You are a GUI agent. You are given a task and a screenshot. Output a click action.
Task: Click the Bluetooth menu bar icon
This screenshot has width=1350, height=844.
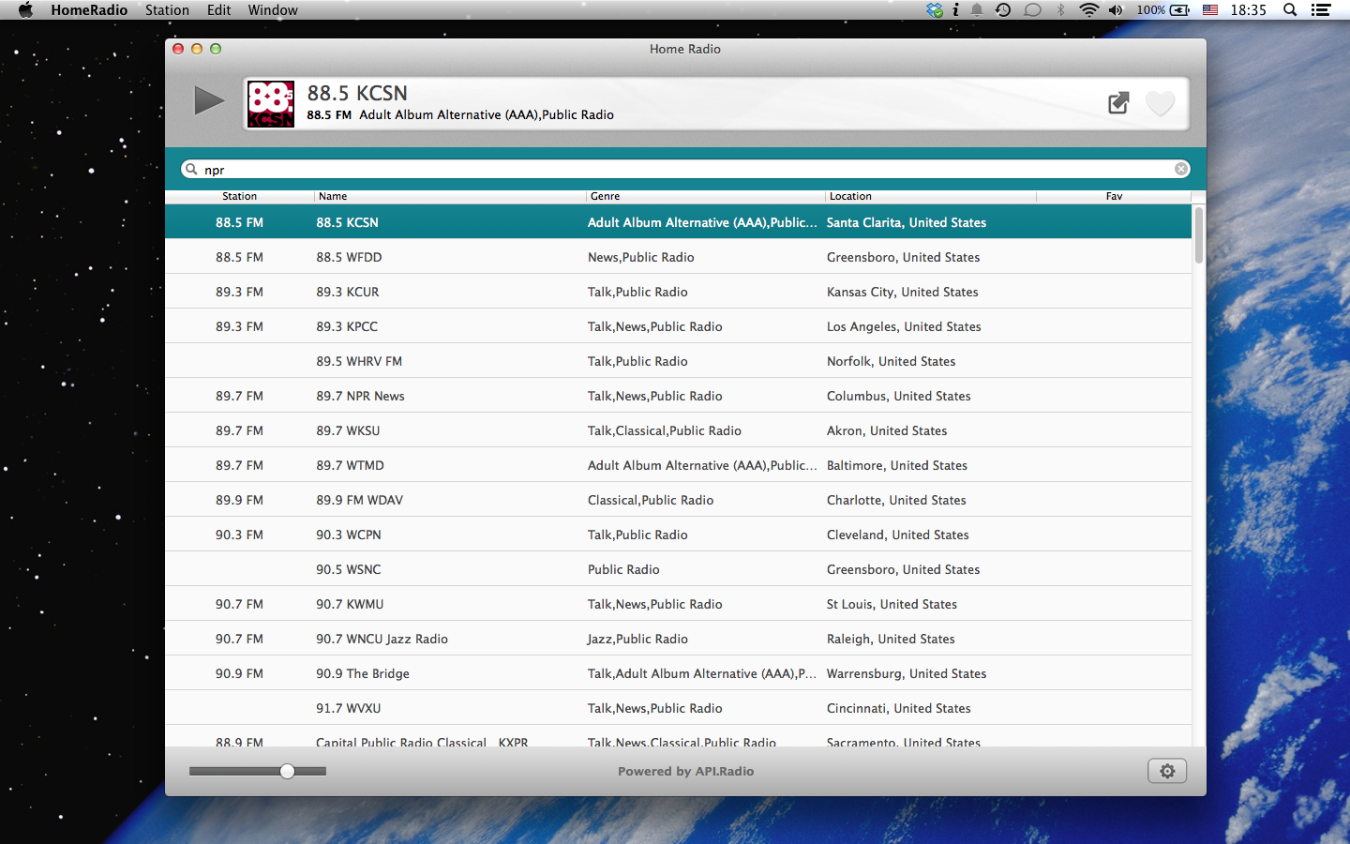click(x=1061, y=10)
